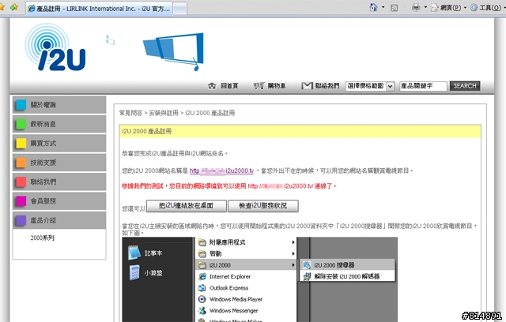The image size is (506, 322).
Task: Open the purple i2u2000.tv site link
Action: (x=221, y=171)
